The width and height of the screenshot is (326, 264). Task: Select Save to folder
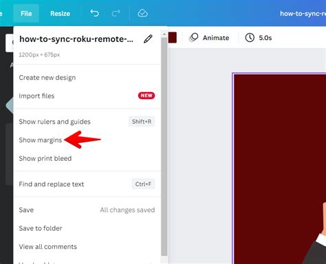[x=87, y=228]
